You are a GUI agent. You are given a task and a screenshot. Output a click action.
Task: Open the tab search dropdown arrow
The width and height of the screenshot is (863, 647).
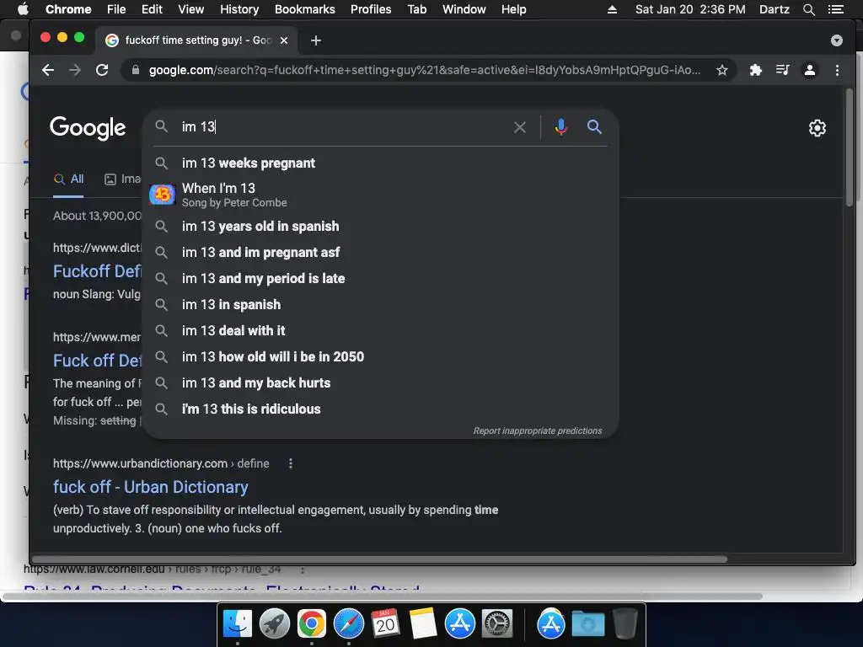pyautogui.click(x=837, y=40)
